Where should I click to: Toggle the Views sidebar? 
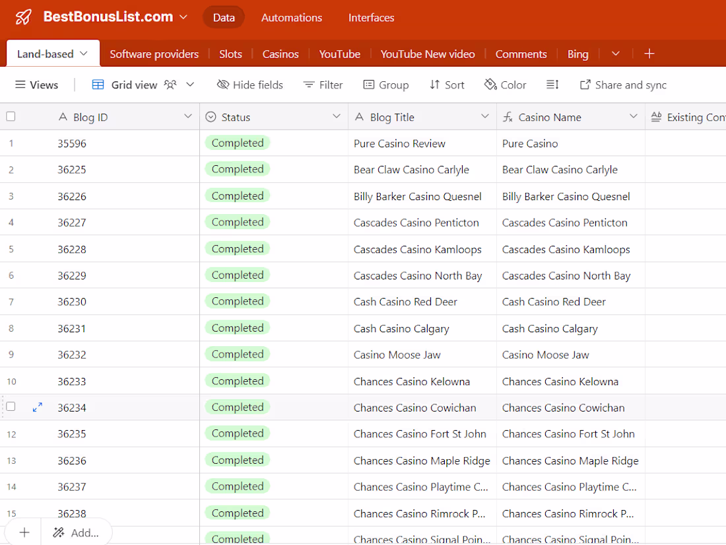coord(36,85)
